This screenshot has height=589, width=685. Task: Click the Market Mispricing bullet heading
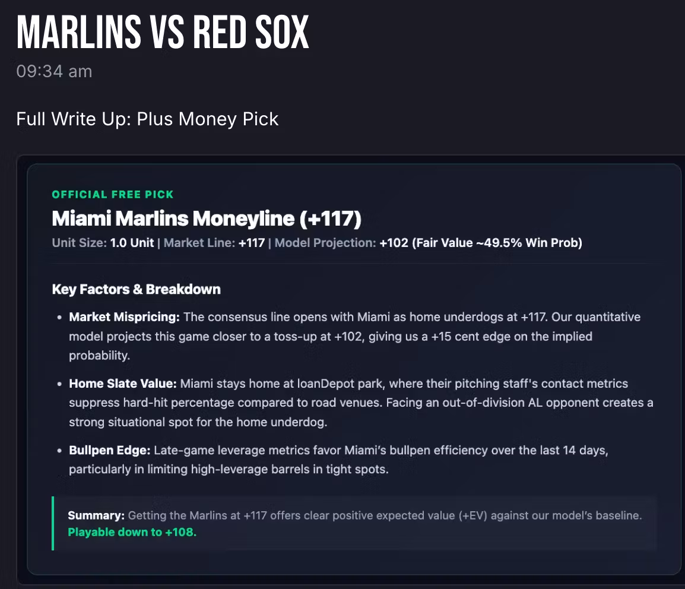pyautogui.click(x=125, y=317)
